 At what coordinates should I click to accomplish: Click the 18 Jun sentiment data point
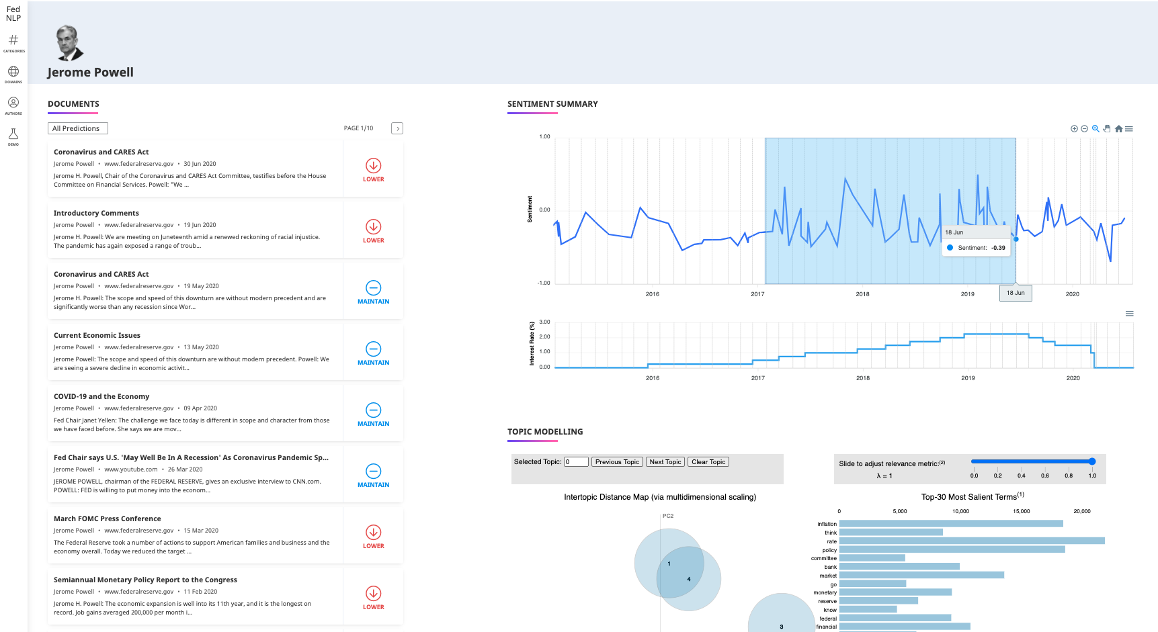coord(1016,239)
